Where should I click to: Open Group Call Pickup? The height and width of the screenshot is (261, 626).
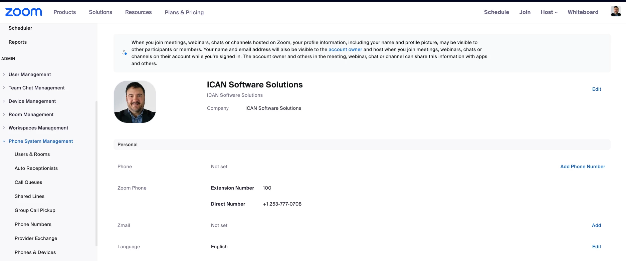[35, 210]
